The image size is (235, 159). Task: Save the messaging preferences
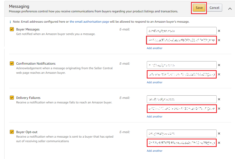[199, 8]
